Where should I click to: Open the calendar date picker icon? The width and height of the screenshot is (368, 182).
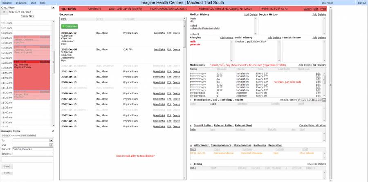[4, 12]
